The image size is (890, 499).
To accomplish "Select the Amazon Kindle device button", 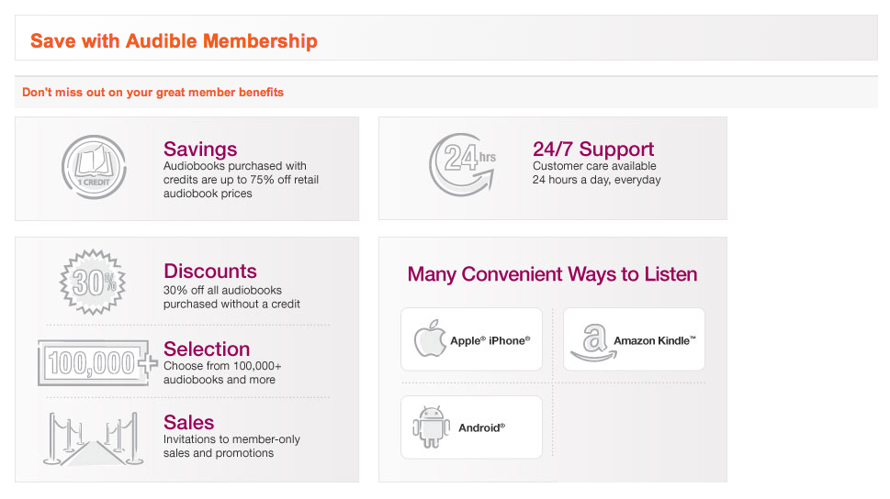I will point(634,339).
